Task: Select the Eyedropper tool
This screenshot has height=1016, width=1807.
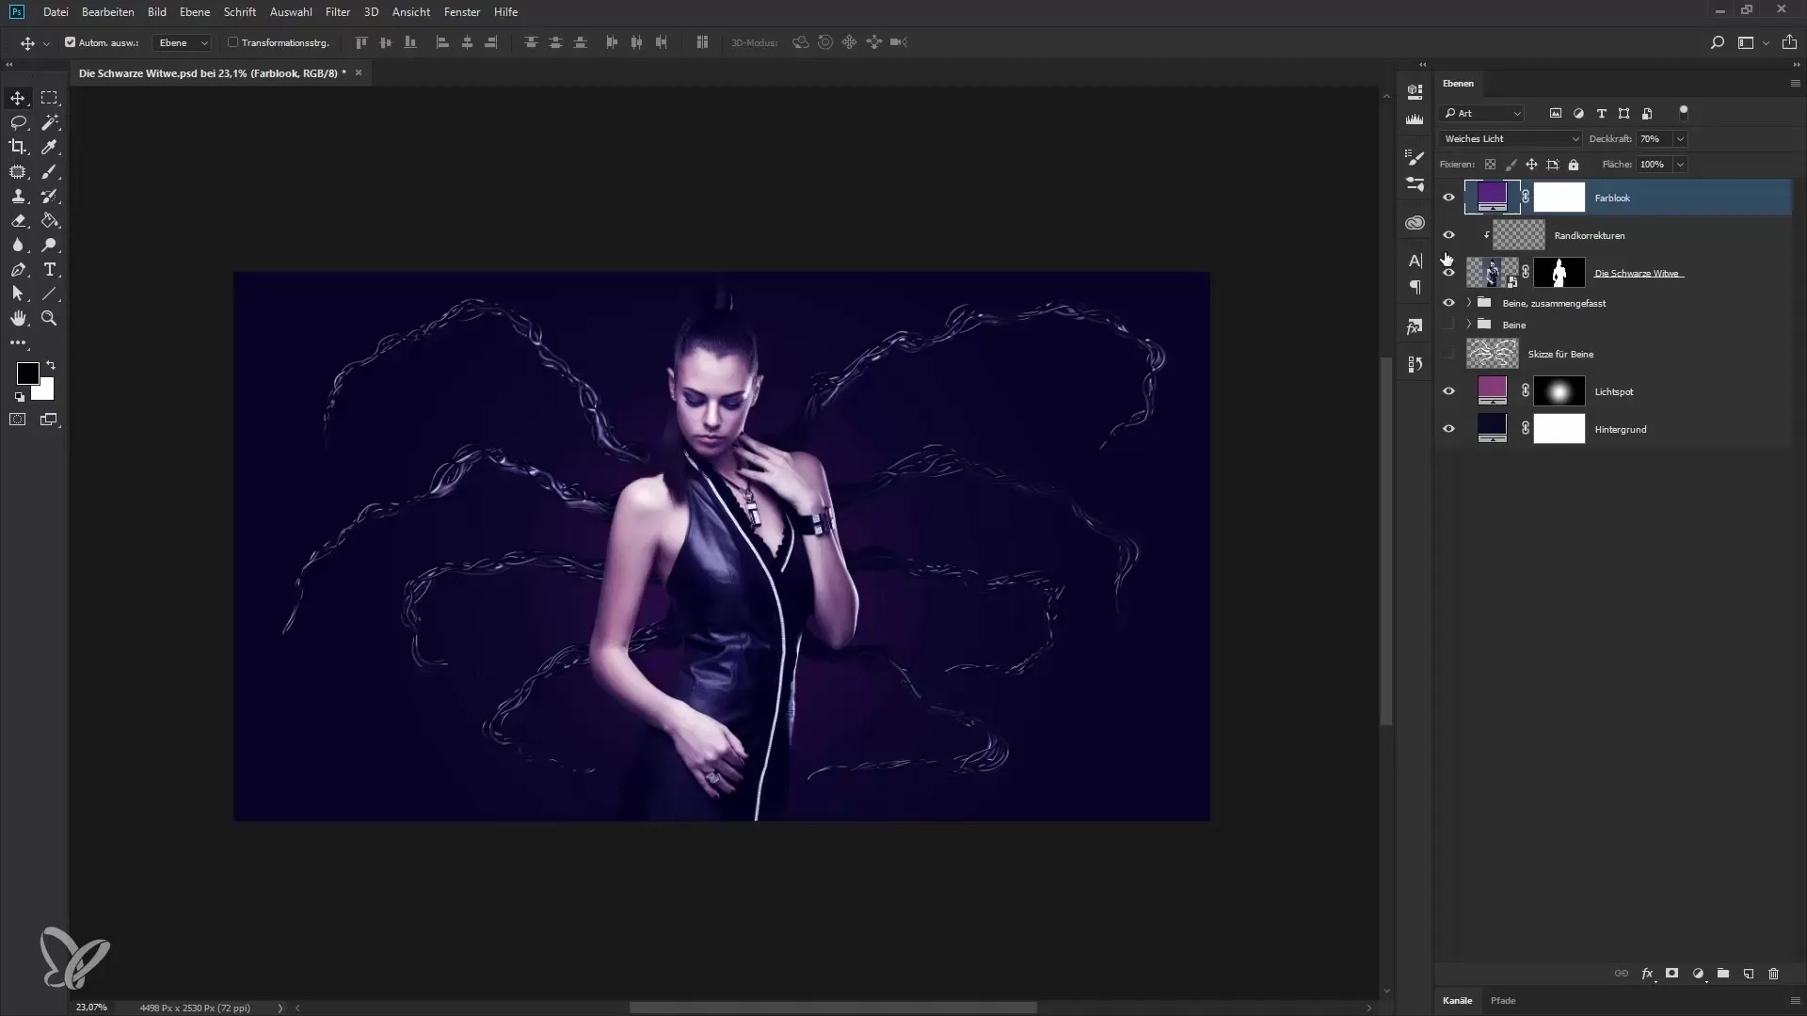Action: 49,147
